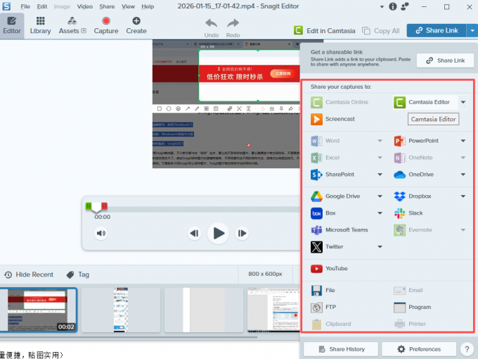
Task: Click the Preferences button
Action: 419,349
